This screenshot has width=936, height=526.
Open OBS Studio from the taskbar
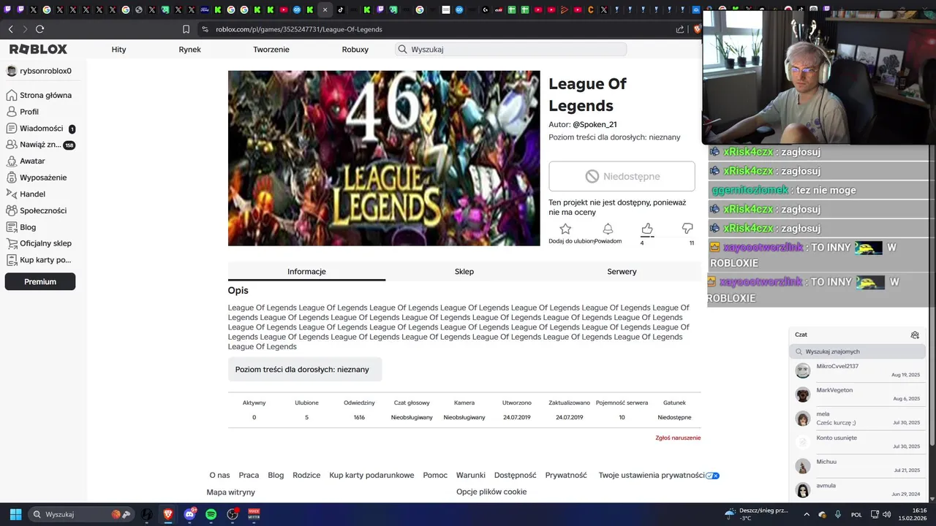coord(233,514)
